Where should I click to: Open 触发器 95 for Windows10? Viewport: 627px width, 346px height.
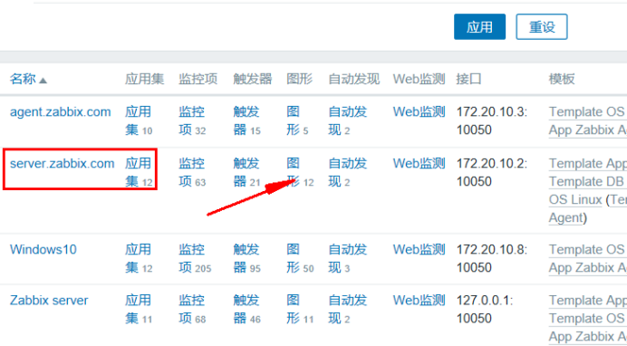[246, 258]
